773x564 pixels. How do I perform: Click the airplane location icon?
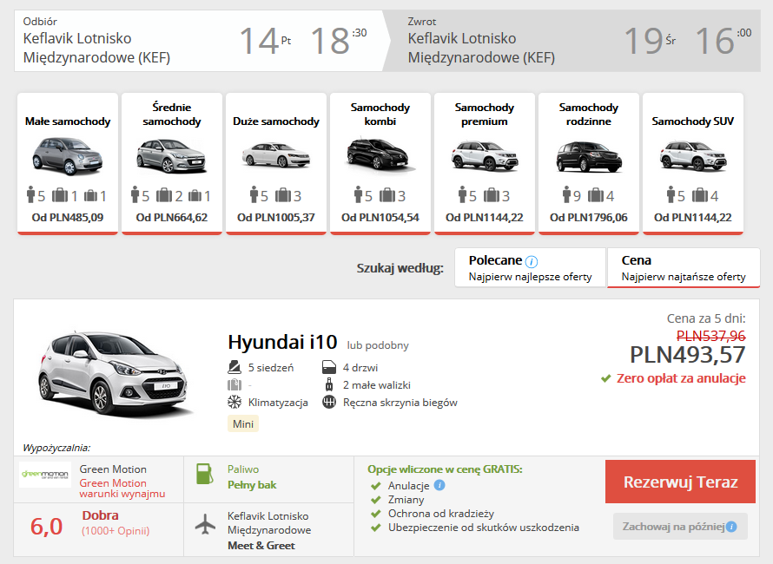[205, 523]
